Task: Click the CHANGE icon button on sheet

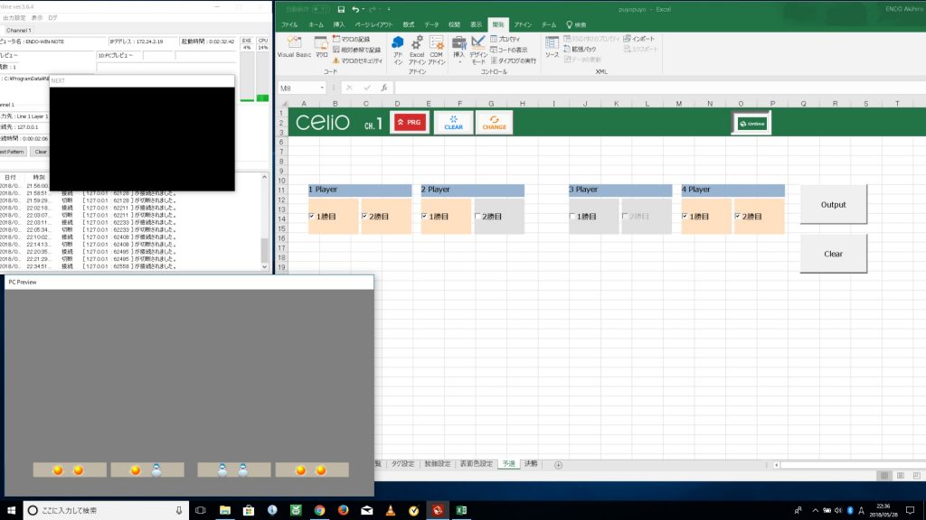Action: click(495, 123)
